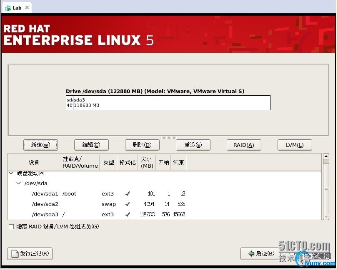Click the 重设(S) reset button

[x=193, y=145]
